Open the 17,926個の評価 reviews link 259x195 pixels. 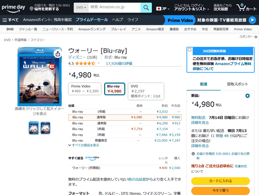pyautogui.click(x=119, y=63)
